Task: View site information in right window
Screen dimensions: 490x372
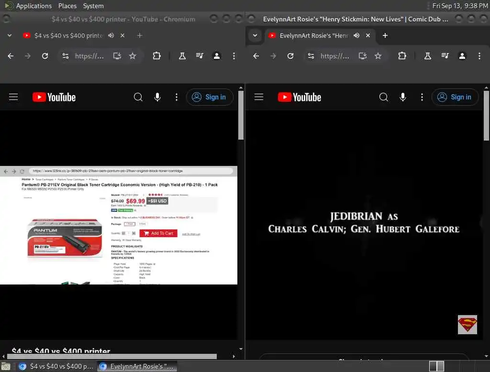Action: [x=311, y=56]
